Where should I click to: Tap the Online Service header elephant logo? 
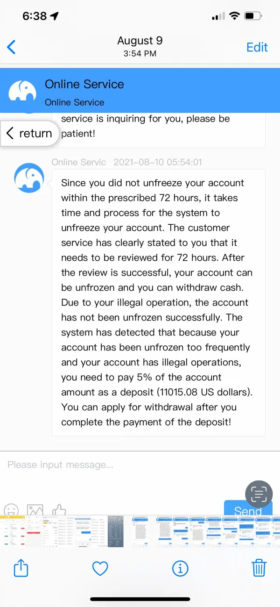[x=23, y=92]
